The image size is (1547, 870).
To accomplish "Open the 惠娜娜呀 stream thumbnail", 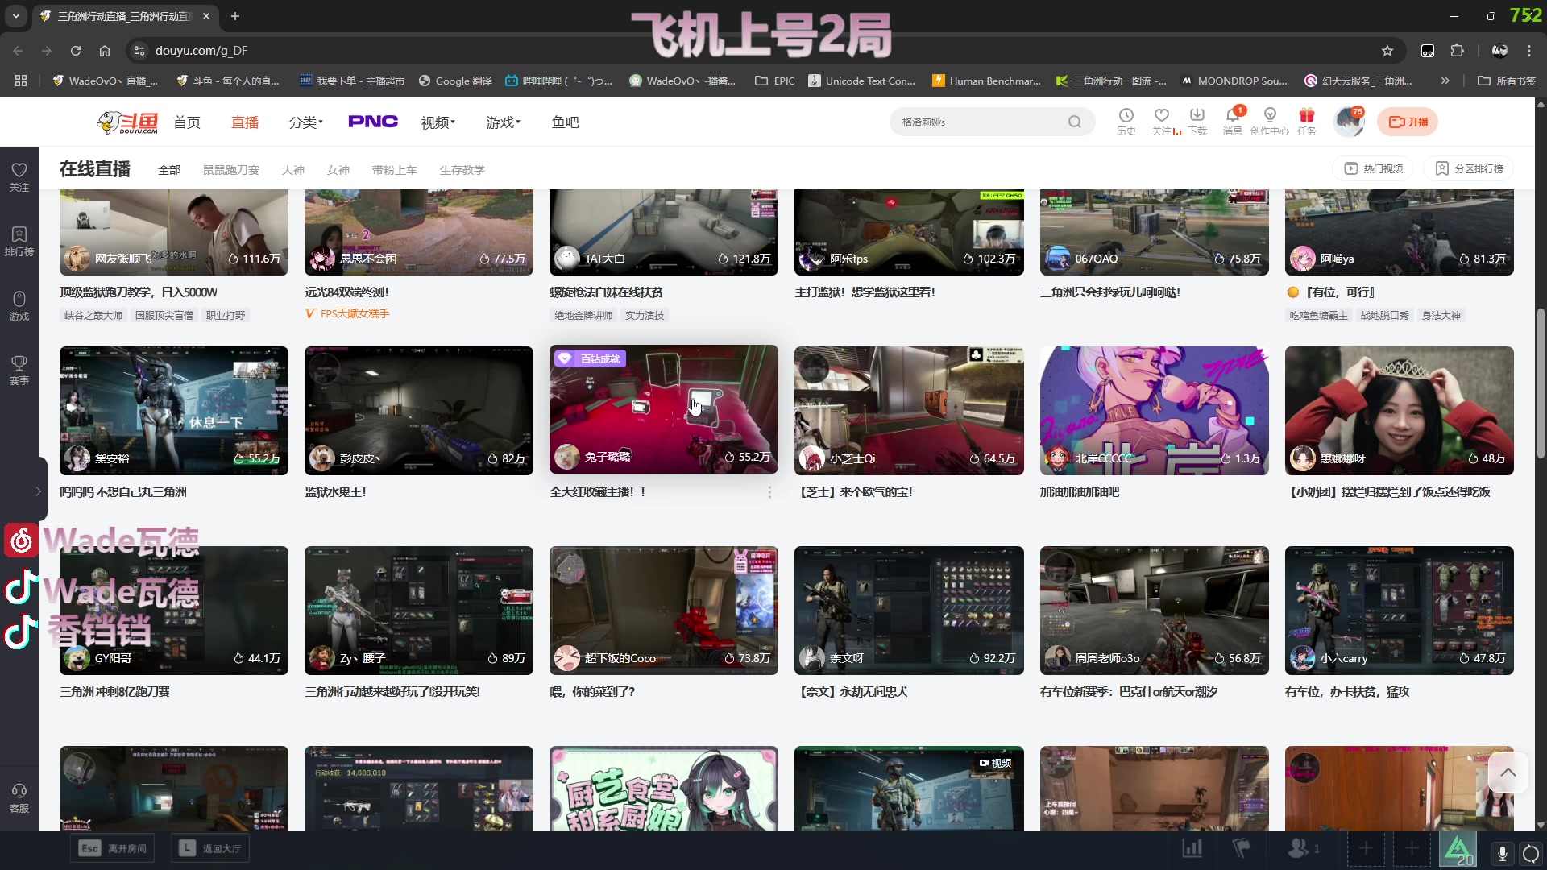I will click(1399, 411).
